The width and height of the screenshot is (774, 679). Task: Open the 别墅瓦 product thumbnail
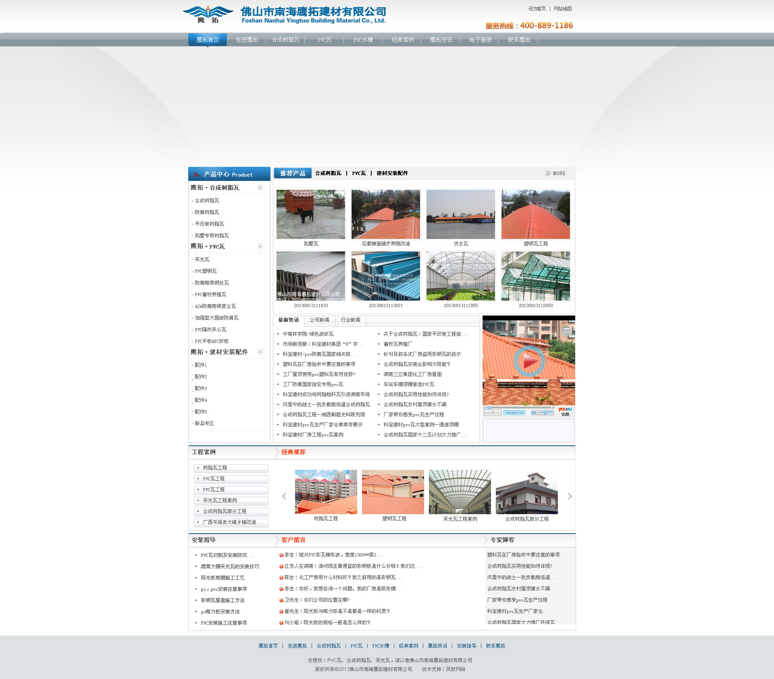[311, 214]
